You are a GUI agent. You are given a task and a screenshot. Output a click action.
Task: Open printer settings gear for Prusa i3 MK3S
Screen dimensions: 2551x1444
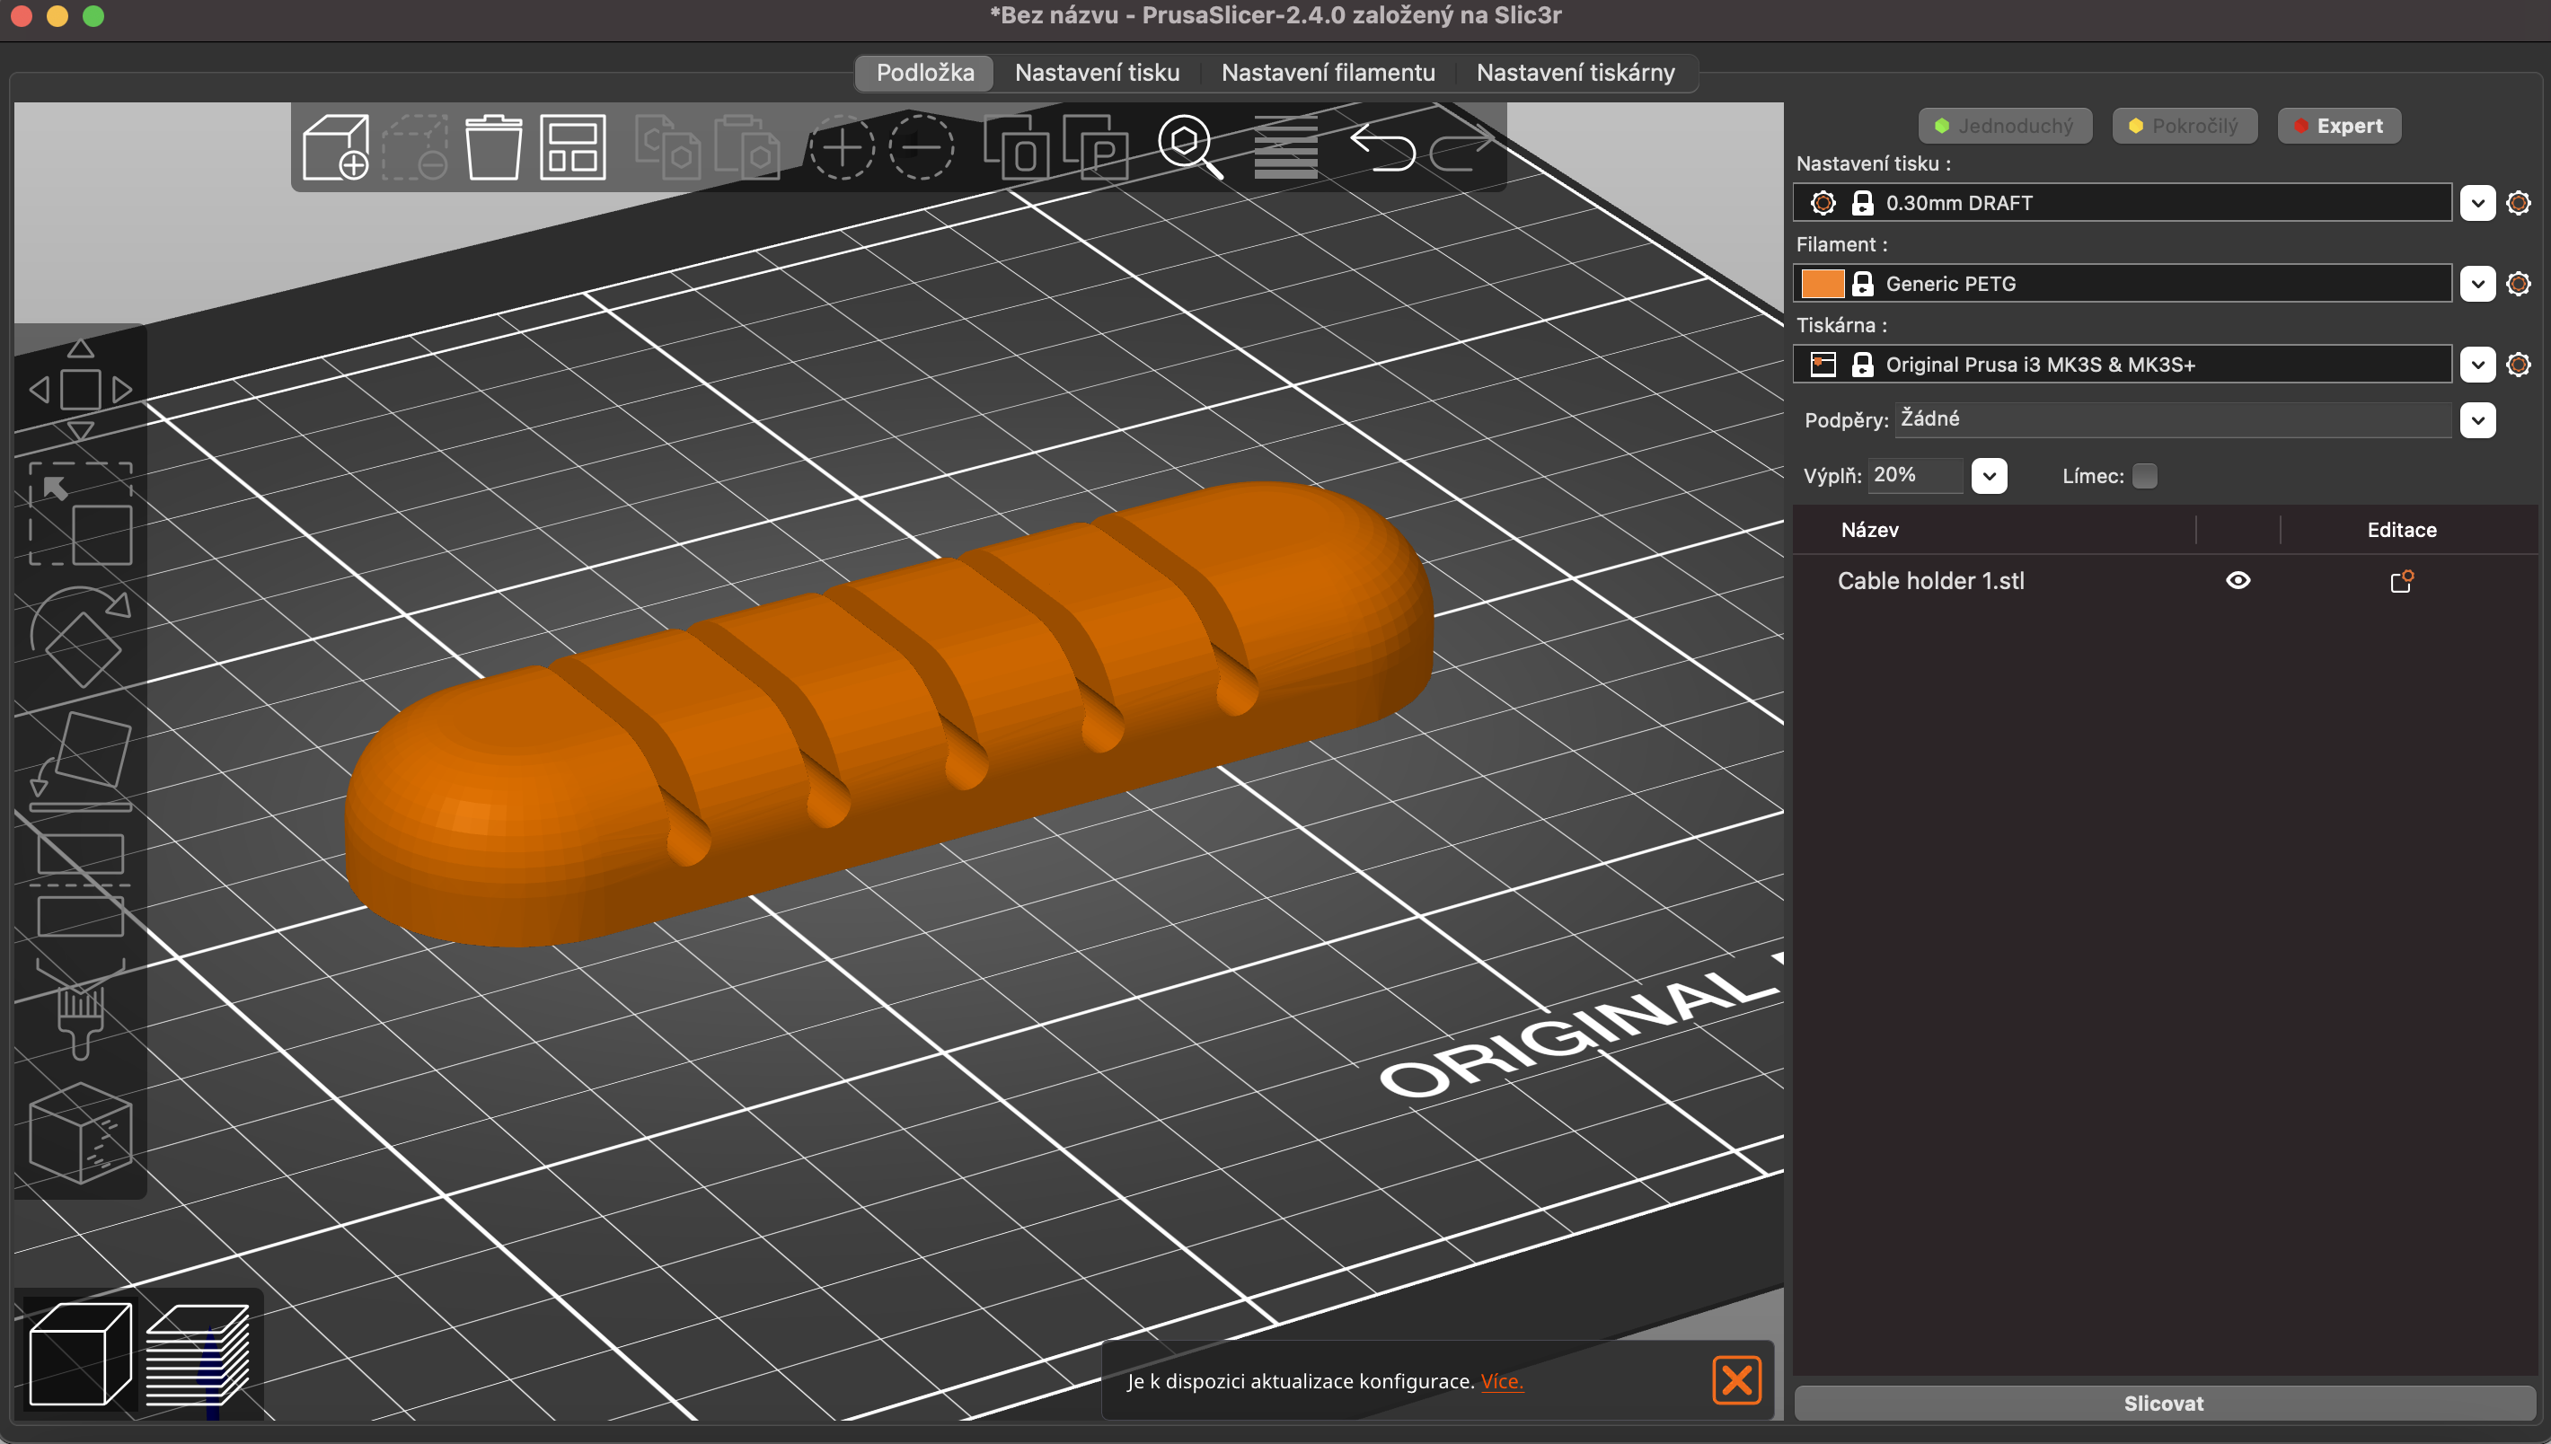2519,365
